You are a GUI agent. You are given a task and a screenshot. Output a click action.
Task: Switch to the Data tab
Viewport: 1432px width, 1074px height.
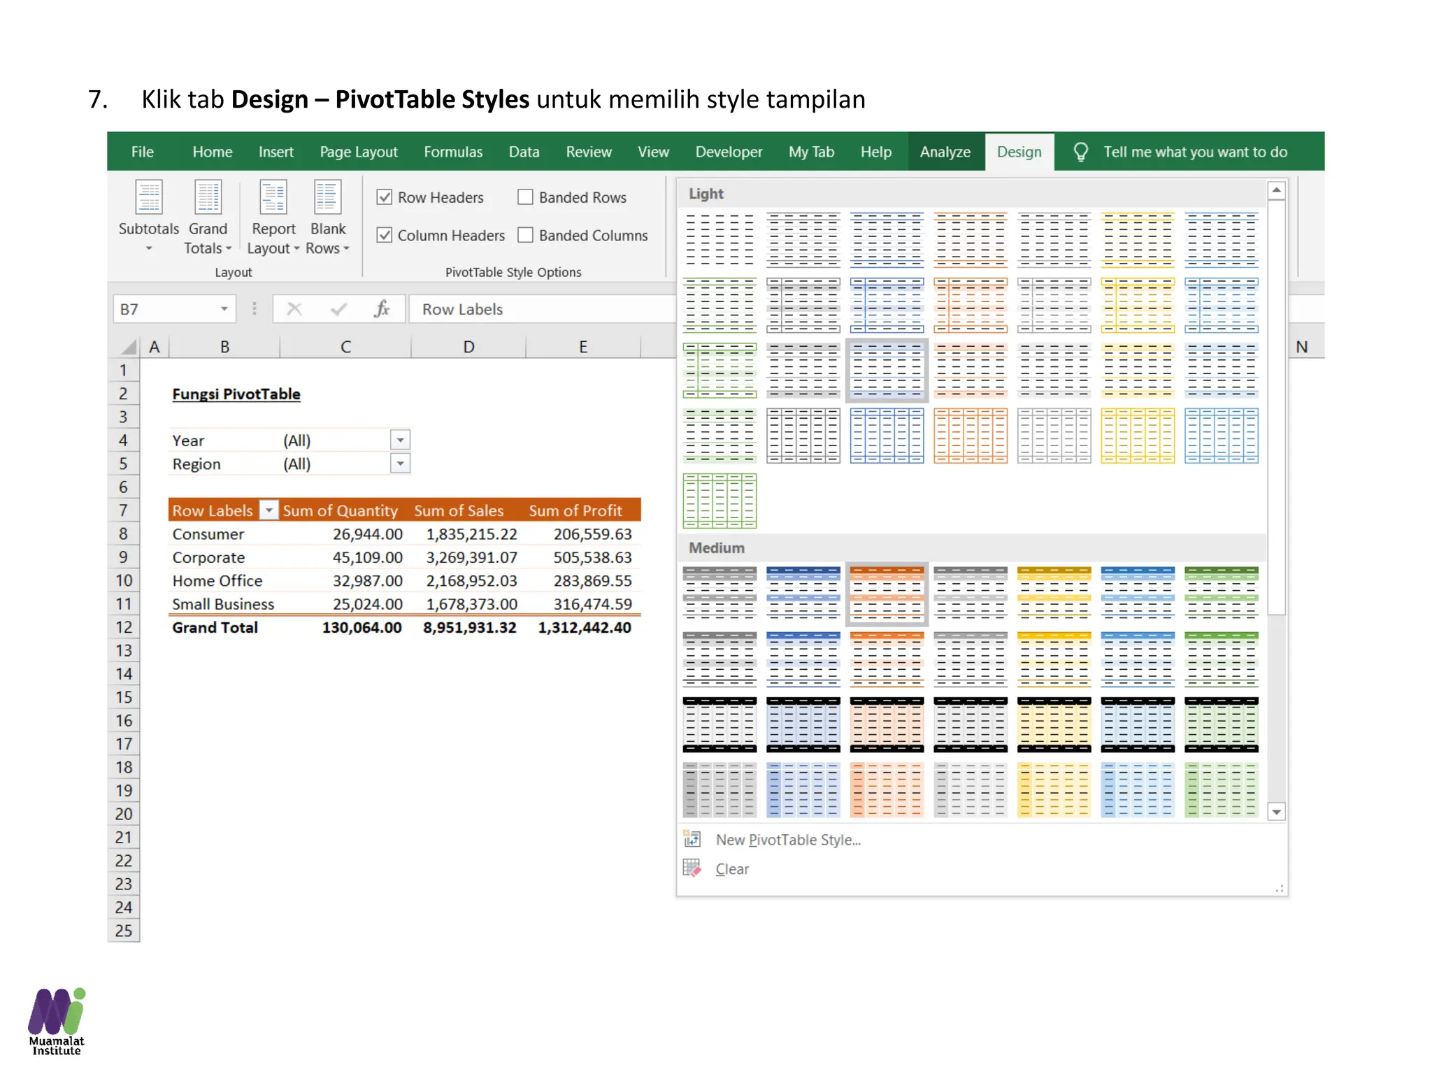(x=524, y=152)
